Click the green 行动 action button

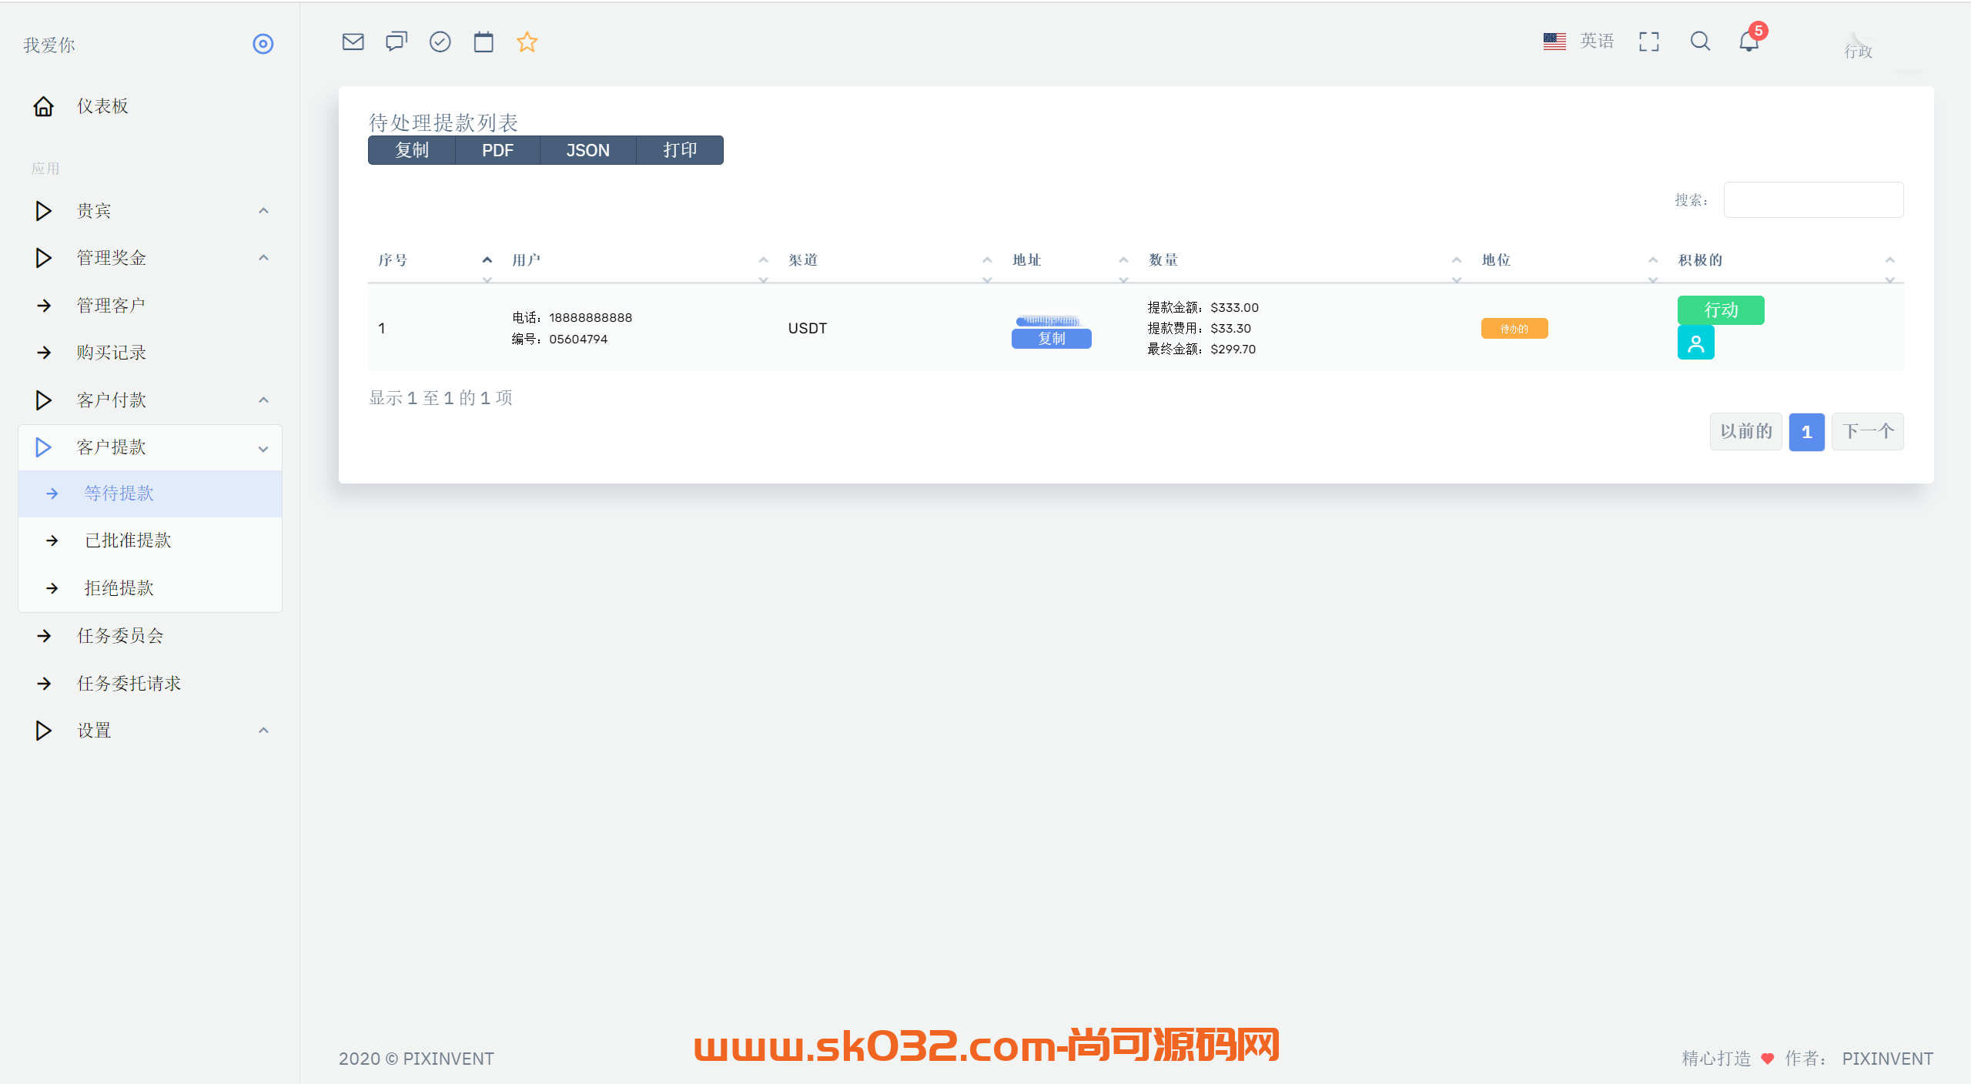coord(1721,310)
